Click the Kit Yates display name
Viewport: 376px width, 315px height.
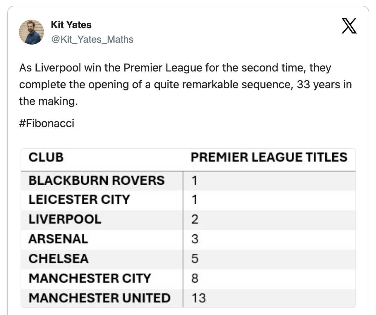(x=71, y=25)
